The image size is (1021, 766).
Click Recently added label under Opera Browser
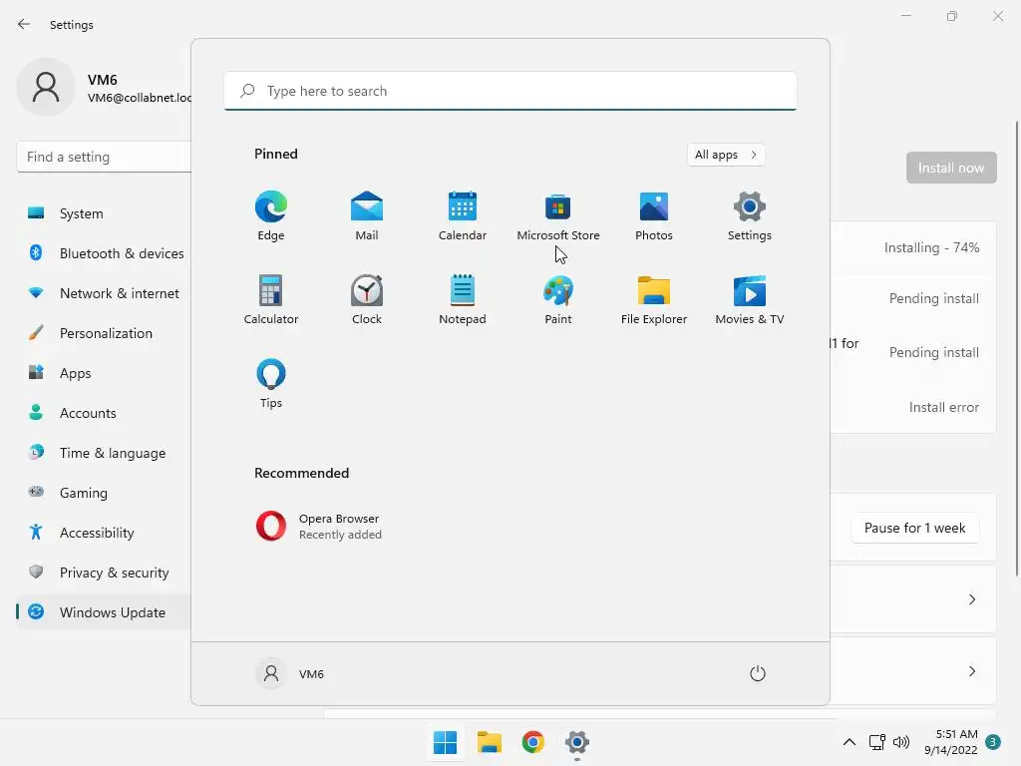(x=341, y=535)
